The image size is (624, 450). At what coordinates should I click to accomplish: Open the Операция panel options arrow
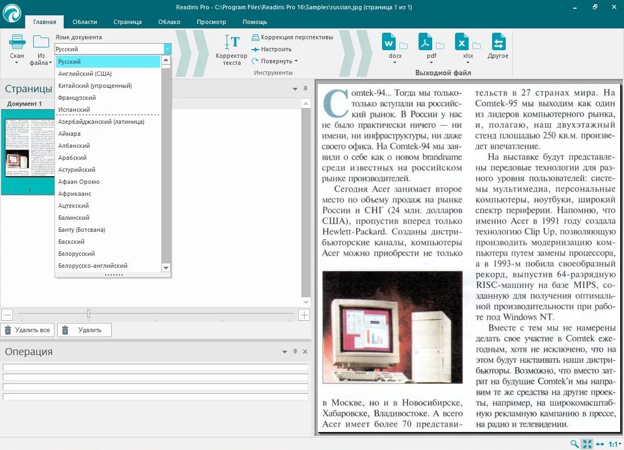point(284,352)
